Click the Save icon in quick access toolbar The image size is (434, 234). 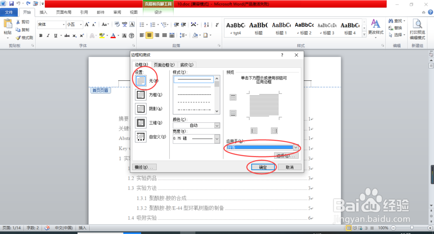pos(11,4)
